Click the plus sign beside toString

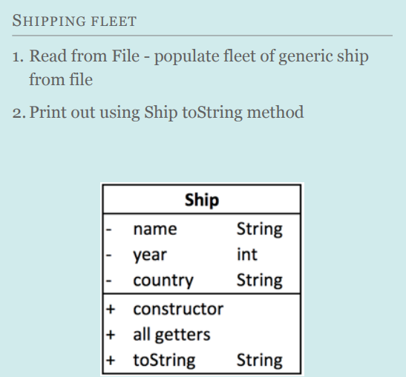coord(111,361)
